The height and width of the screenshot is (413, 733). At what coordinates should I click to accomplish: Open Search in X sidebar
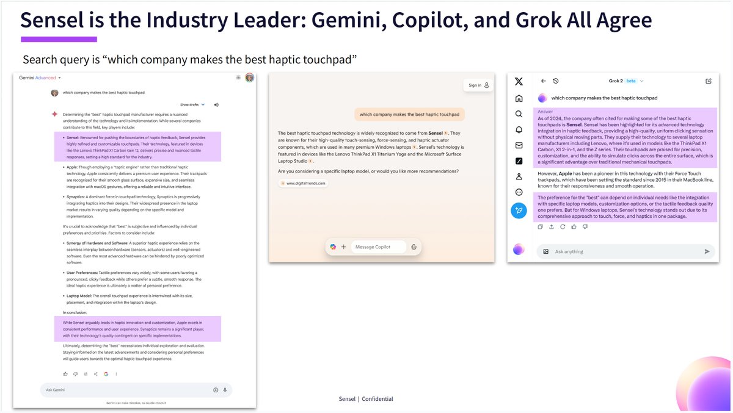pos(519,114)
